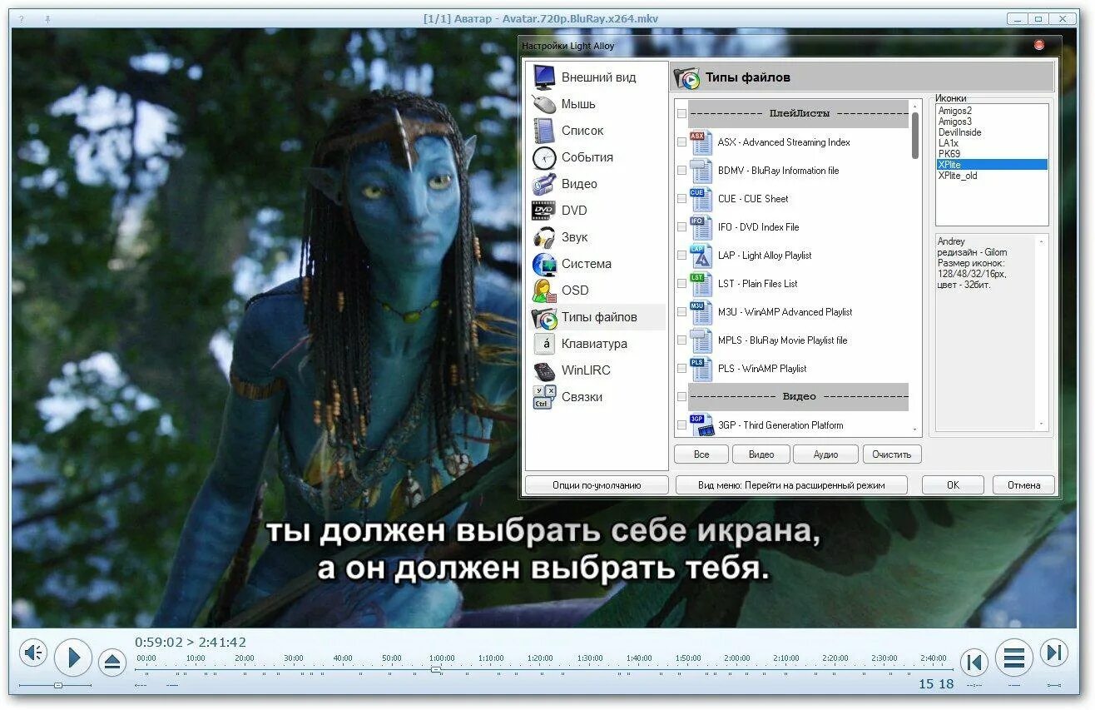Open the Мышь settings section
The width and height of the screenshot is (1095, 710).
point(596,104)
